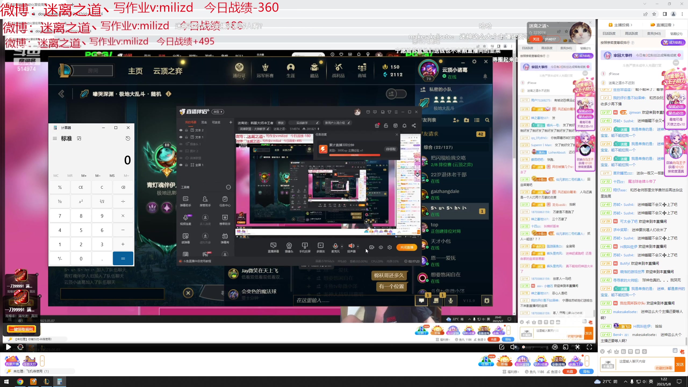The image size is (688, 387).
Task: Unmute the player using the speaker icon
Action: [x=513, y=347]
